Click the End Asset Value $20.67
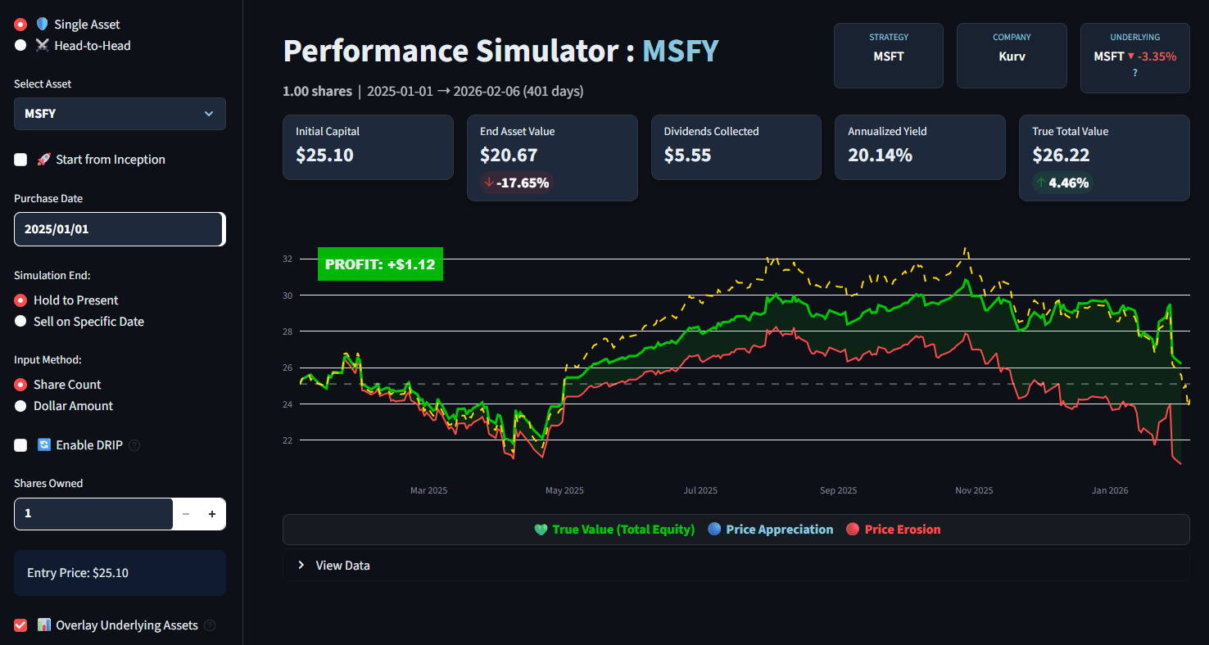The image size is (1209, 645). tap(509, 156)
